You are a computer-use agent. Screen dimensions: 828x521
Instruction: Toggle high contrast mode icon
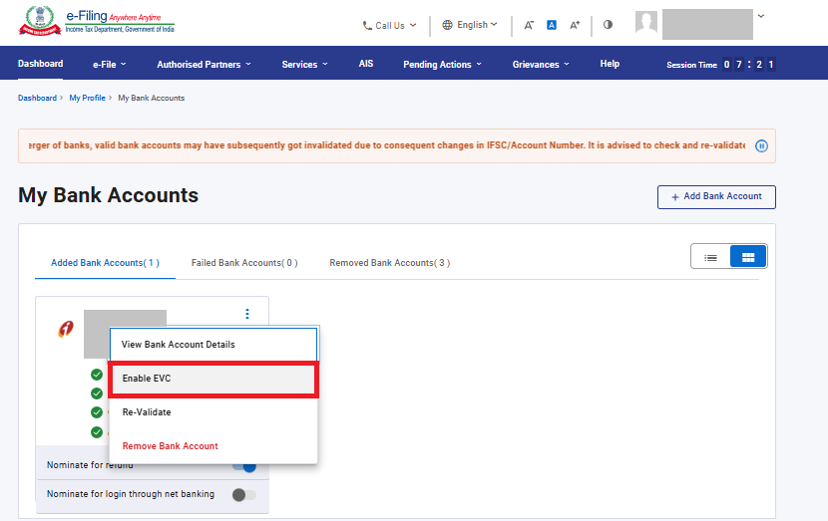click(x=608, y=25)
